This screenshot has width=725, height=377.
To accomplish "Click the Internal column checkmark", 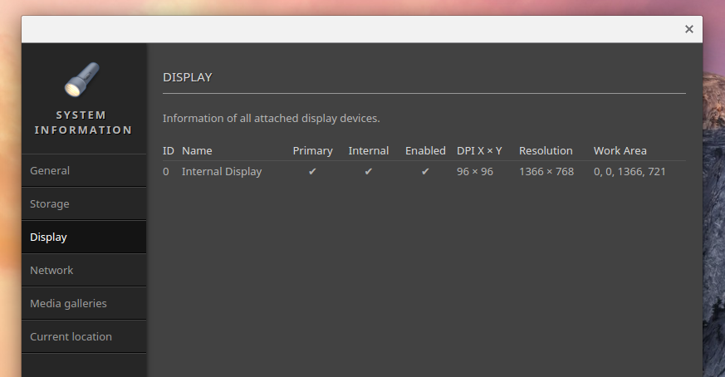I will click(369, 172).
